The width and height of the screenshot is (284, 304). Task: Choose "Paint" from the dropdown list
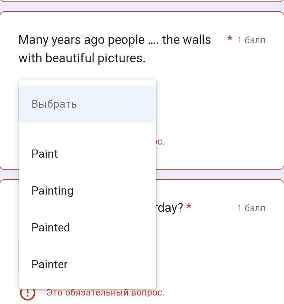coord(45,154)
